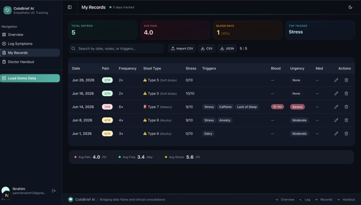This screenshot has width=361, height=205.
Task: Click the Jun 14, 2026 date cell
Action: coord(83,107)
